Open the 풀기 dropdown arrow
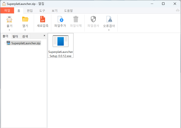Screen dimensions: 181x128 tap(9, 30)
